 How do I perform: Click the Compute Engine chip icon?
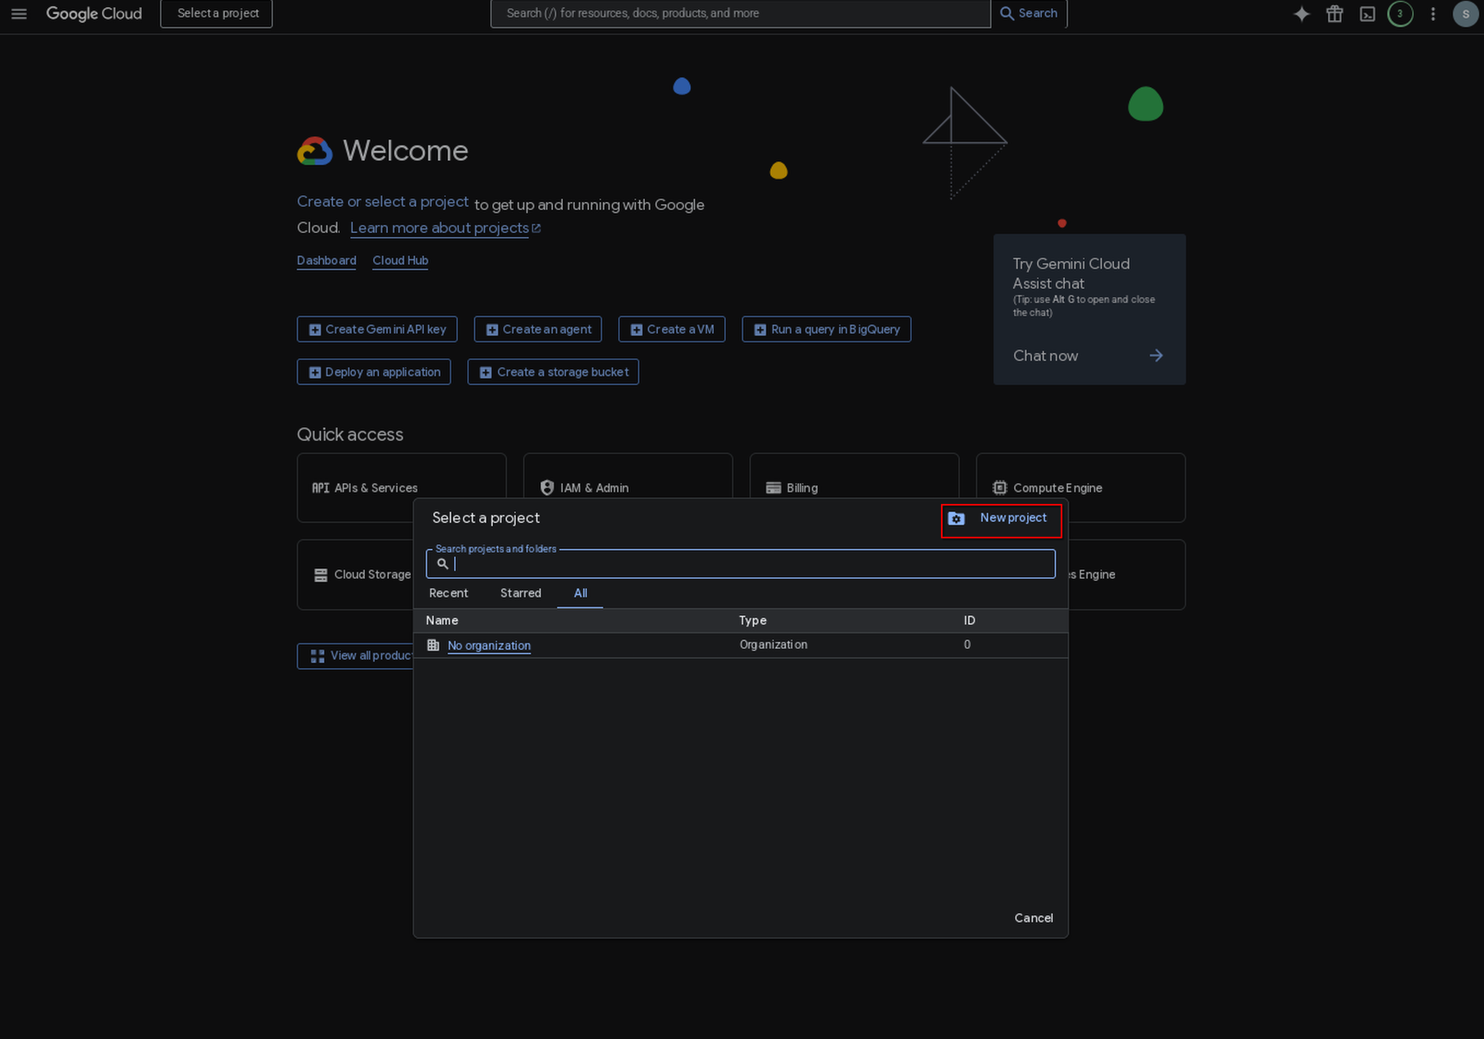point(1000,487)
